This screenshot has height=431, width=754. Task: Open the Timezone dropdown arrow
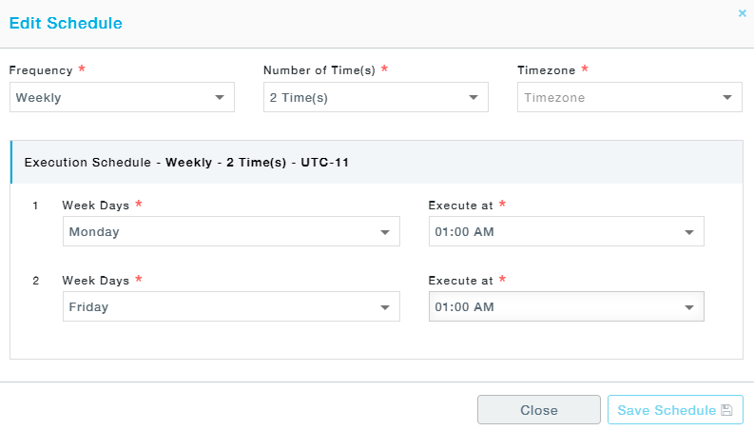(727, 98)
